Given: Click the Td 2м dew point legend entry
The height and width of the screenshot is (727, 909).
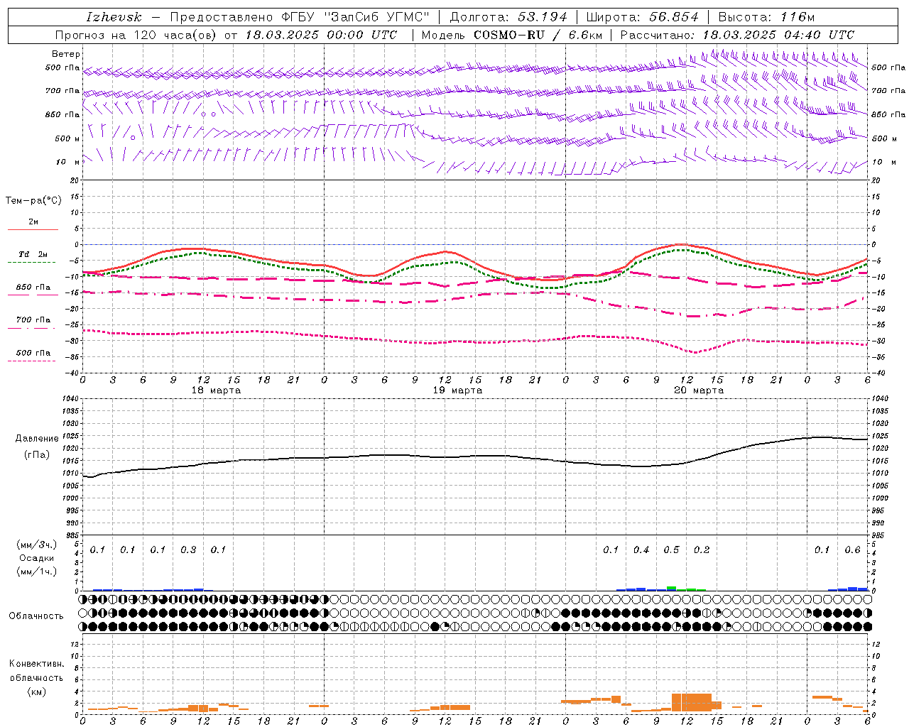Looking at the screenshot, I should point(33,254).
